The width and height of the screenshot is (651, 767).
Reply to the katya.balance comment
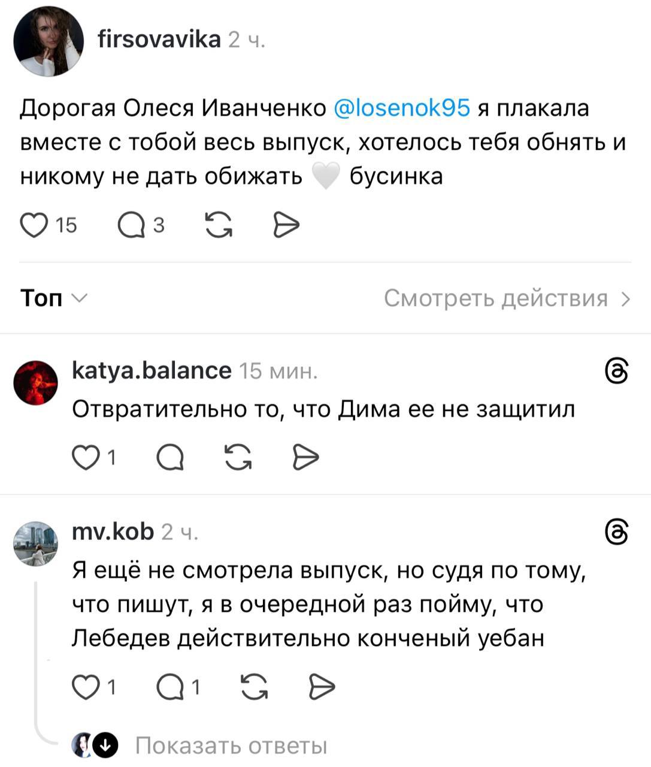click(x=170, y=458)
